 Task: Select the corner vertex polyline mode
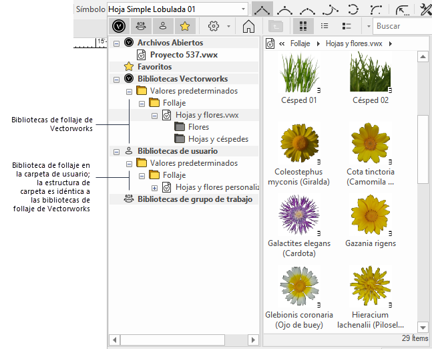(262, 9)
